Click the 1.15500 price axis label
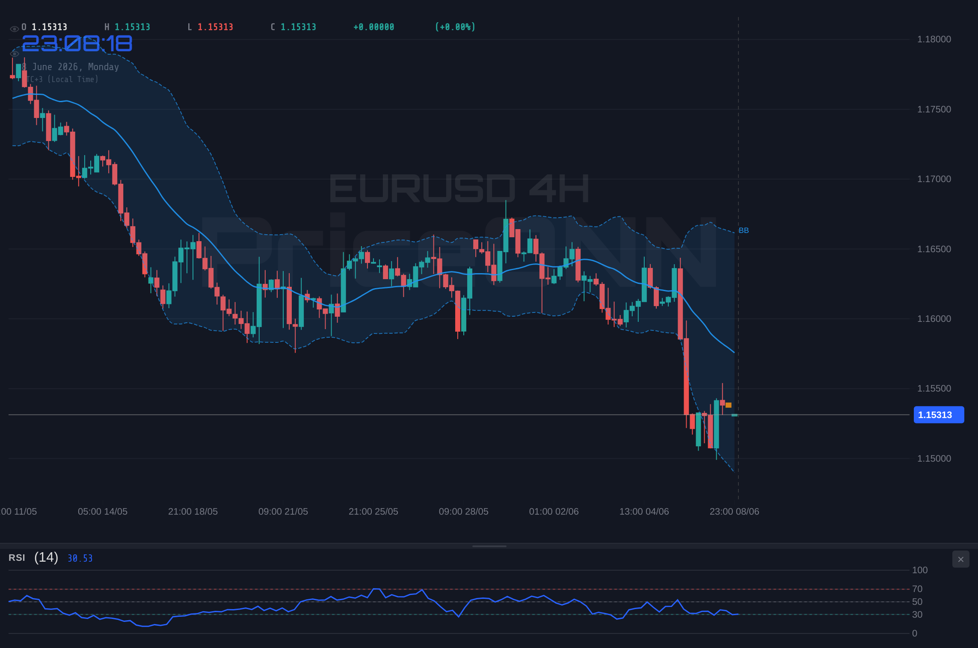Screen dimensions: 978x648 [x=934, y=389]
